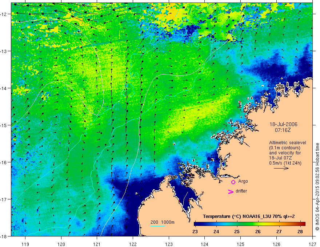Screen dimensions: 320x247
Task: Click latitude axis label -14
Action: pos(4,88)
